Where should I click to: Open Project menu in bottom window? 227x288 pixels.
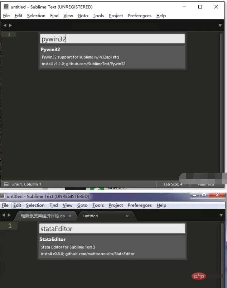pyautogui.click(x=116, y=206)
